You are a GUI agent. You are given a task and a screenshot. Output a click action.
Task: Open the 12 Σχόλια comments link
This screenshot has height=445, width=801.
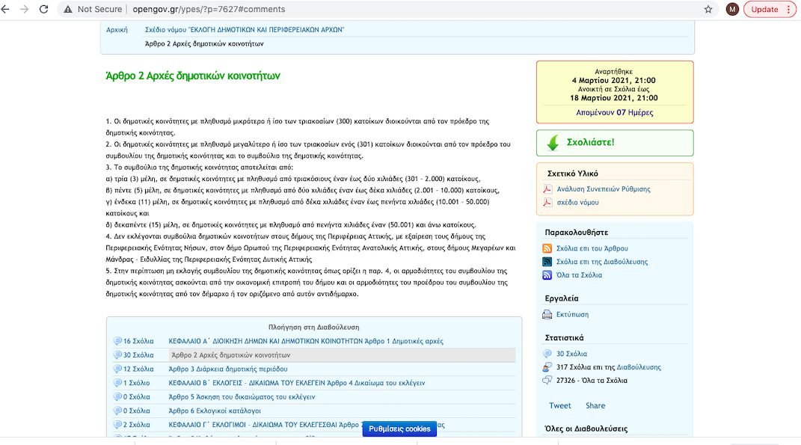138,369
